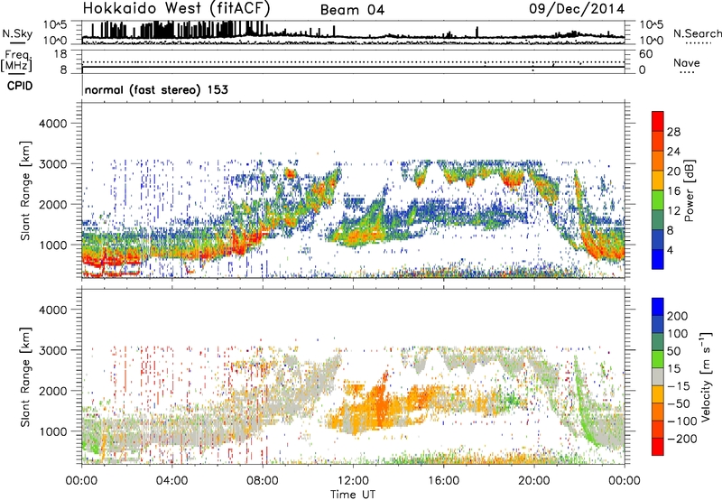Click the 50 label on the velocity colorbar
This screenshot has width=722, height=500.
click(x=673, y=351)
